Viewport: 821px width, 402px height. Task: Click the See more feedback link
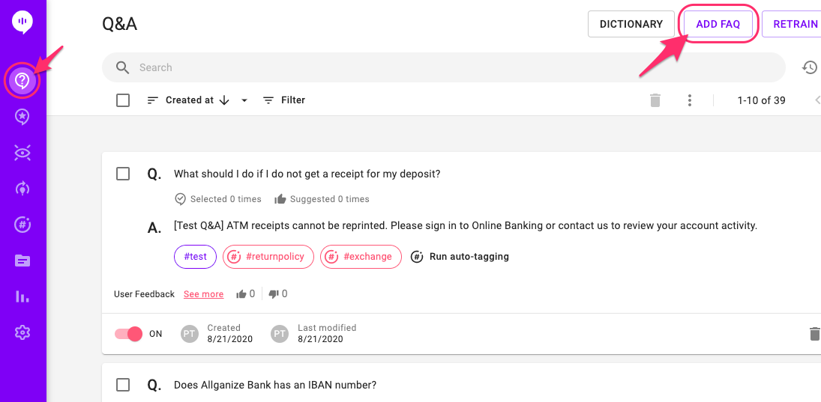tap(203, 294)
